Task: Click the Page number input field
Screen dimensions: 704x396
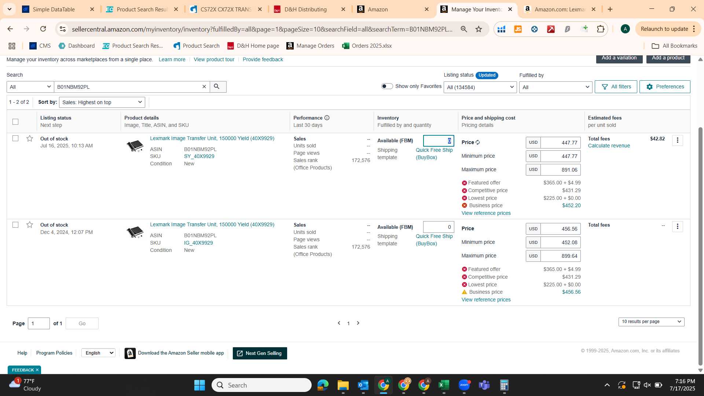Action: coord(39,323)
